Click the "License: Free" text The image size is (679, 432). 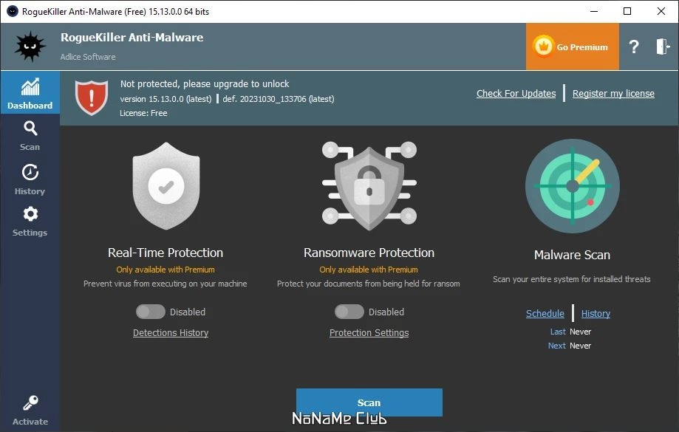[x=143, y=113]
